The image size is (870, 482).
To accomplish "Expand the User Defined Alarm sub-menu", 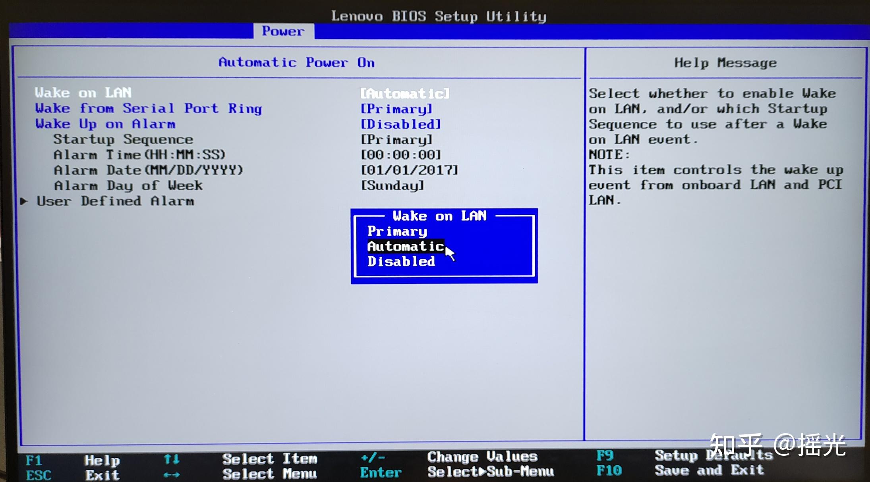I will click(115, 201).
